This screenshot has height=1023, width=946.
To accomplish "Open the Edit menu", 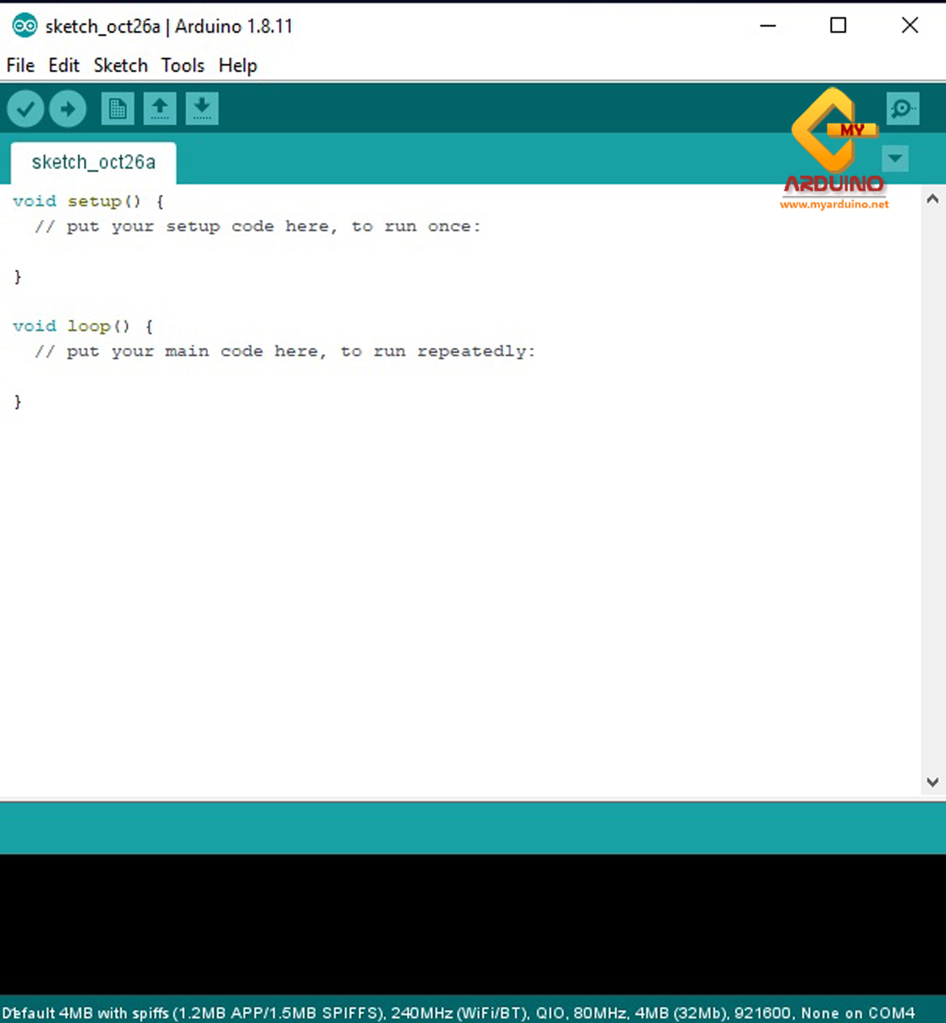I will point(64,66).
